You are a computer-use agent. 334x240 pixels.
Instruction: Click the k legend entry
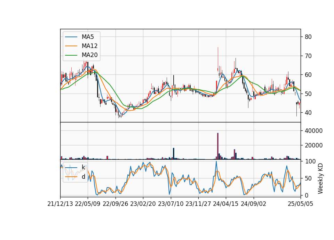pyautogui.click(x=75, y=167)
